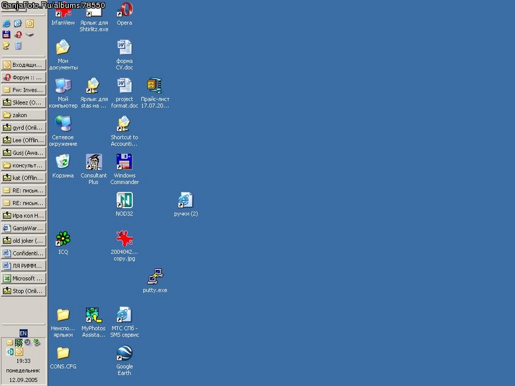The image size is (515, 386).
Task: Click Outlook icon in the Quick Launch
Action: pos(30,24)
